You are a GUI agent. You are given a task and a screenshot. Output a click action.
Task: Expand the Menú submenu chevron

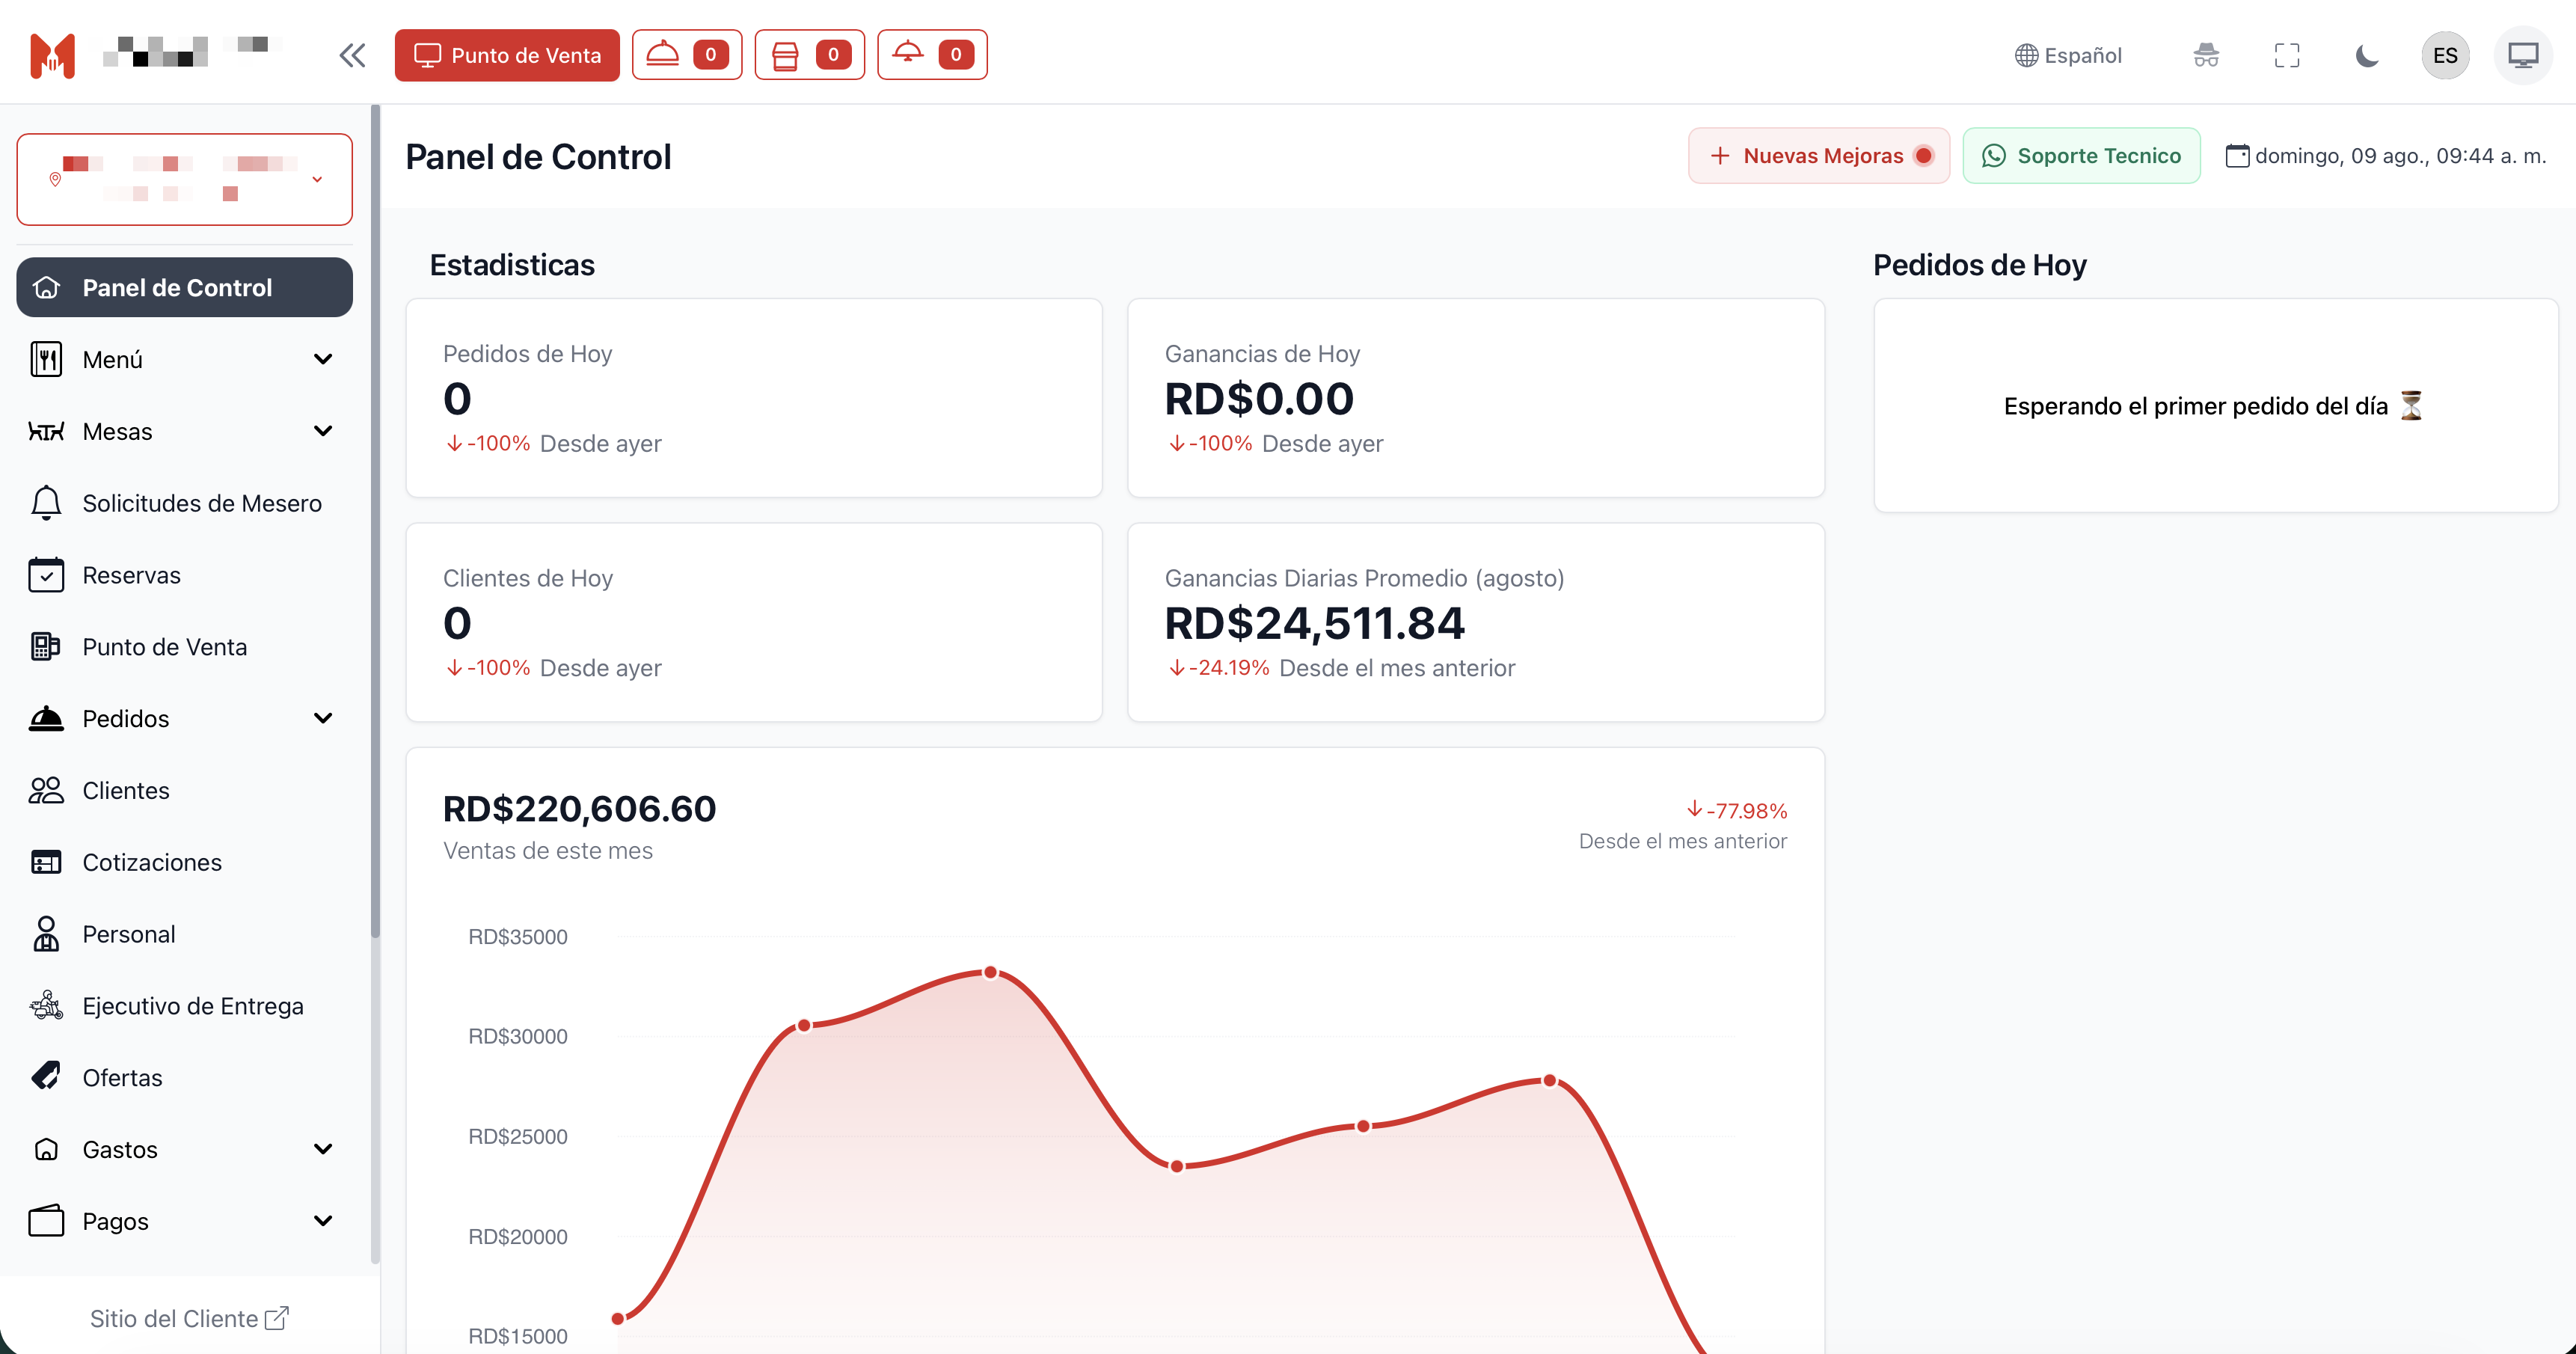323,360
